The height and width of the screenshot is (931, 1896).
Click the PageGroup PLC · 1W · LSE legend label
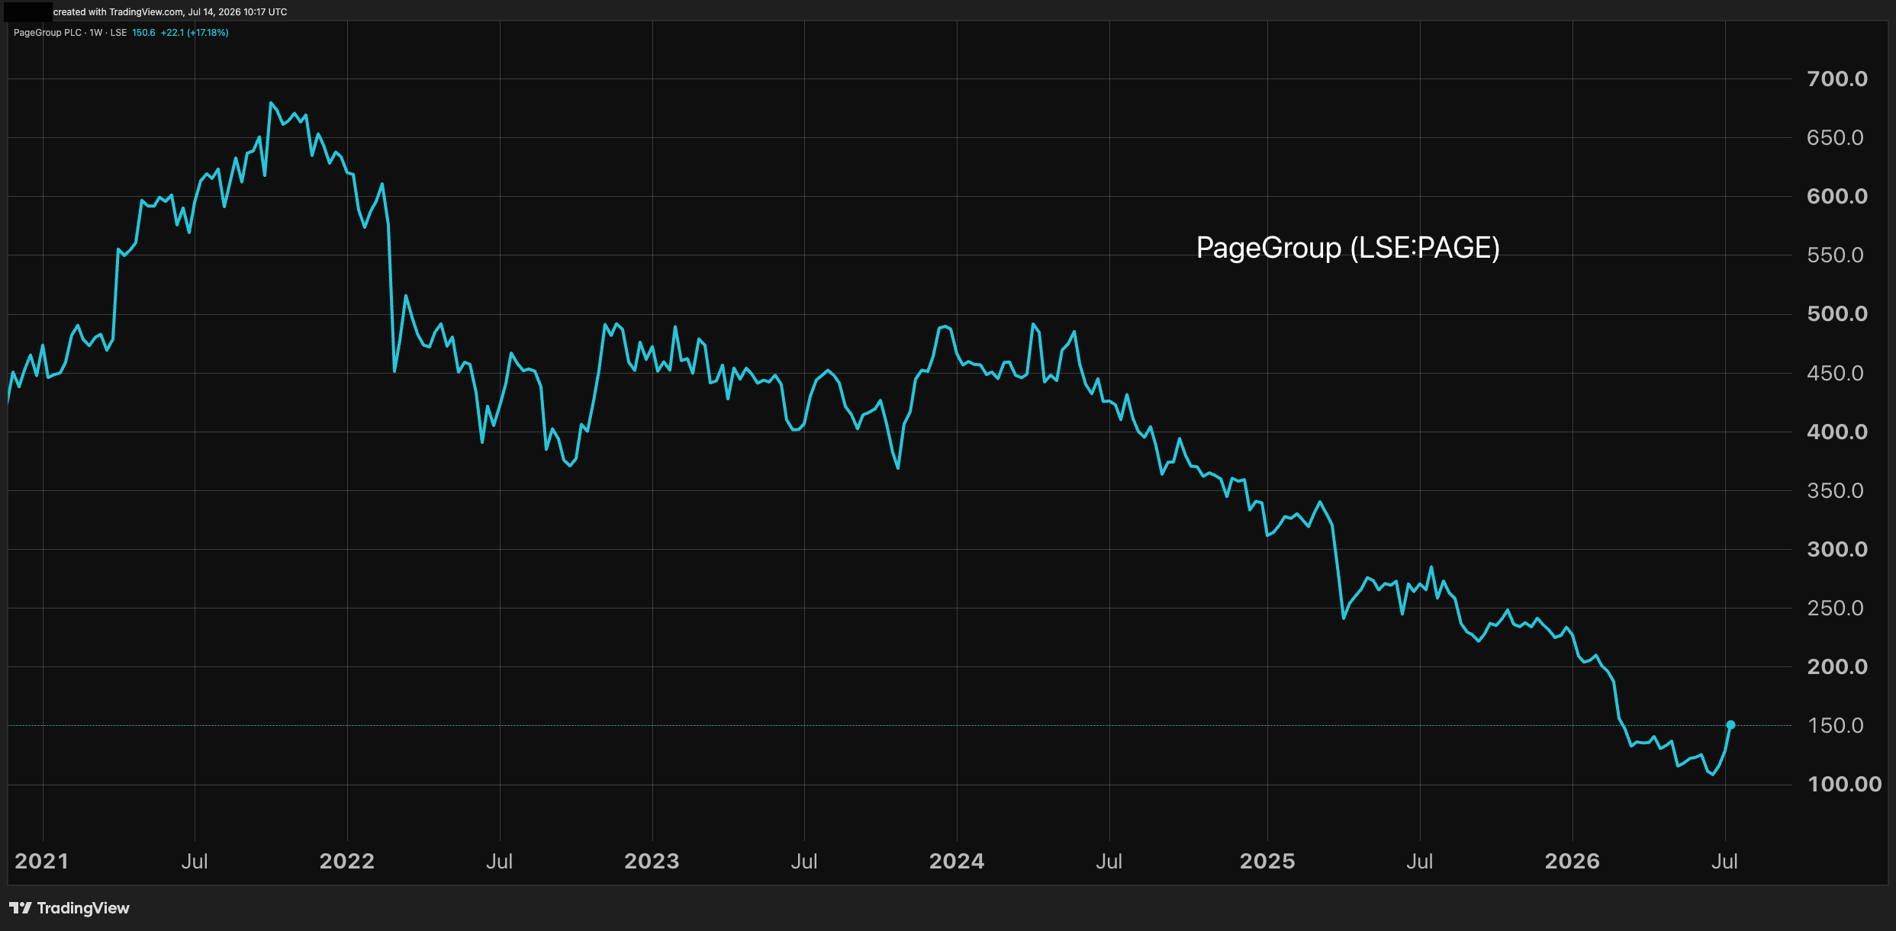[x=70, y=33]
